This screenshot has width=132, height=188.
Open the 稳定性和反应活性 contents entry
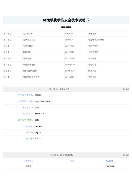[x=96, y=40]
